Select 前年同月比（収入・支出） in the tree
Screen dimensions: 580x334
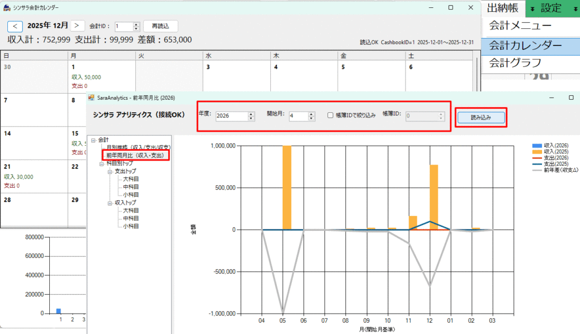coord(135,155)
